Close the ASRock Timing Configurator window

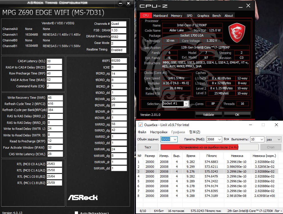(x=128, y=3)
